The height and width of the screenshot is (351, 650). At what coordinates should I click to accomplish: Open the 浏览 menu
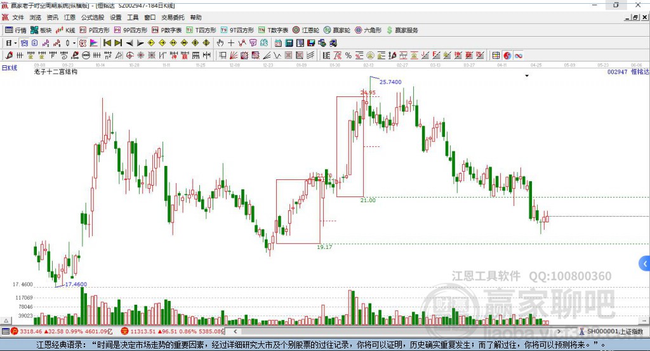point(36,17)
